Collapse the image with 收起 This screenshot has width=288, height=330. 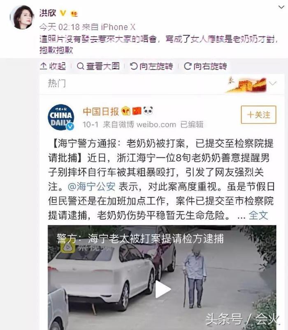pyautogui.click(x=53, y=66)
